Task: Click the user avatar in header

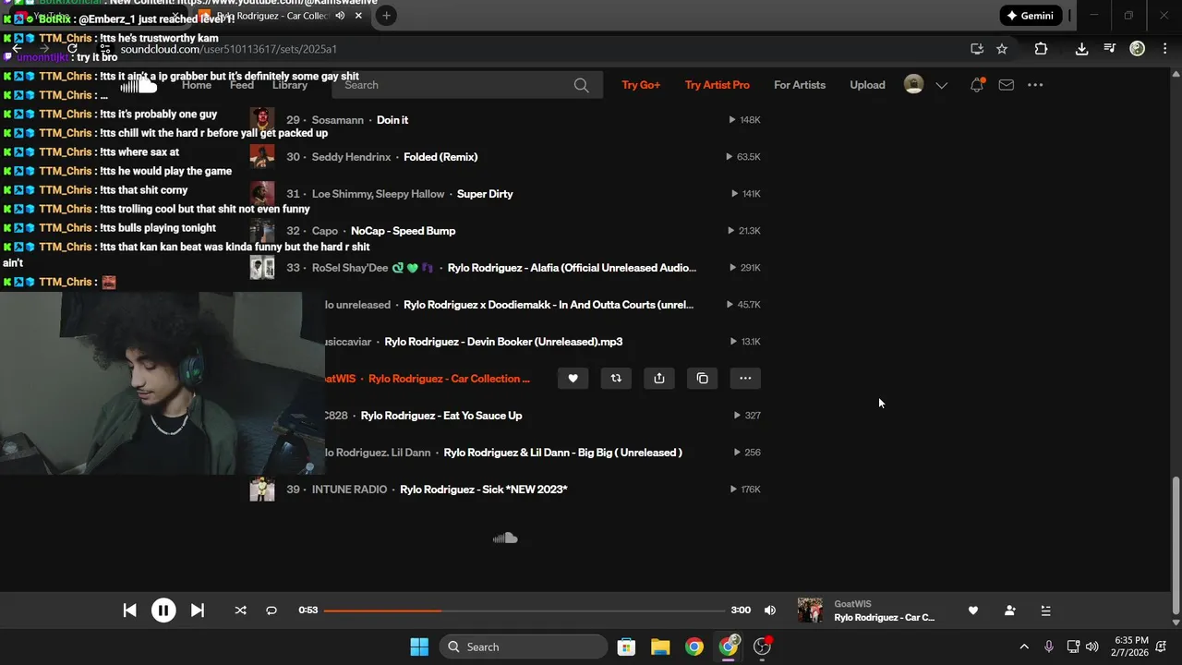Action: [913, 84]
